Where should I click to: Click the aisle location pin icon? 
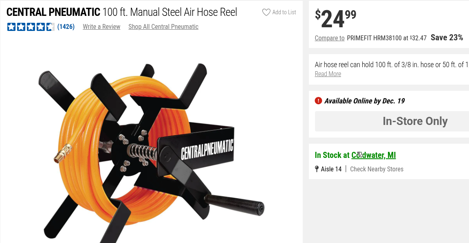tap(317, 169)
